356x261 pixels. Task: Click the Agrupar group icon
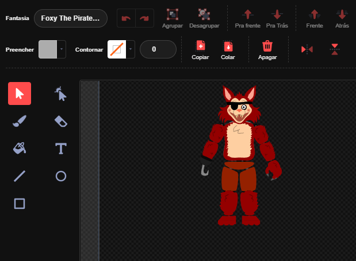pyautogui.click(x=173, y=14)
